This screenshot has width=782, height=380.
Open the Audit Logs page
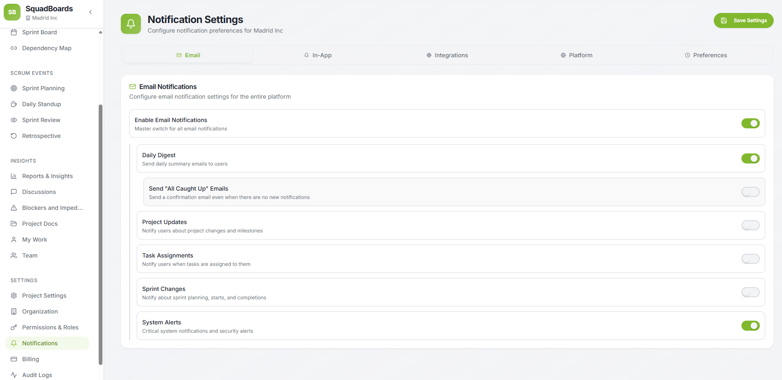click(47, 375)
